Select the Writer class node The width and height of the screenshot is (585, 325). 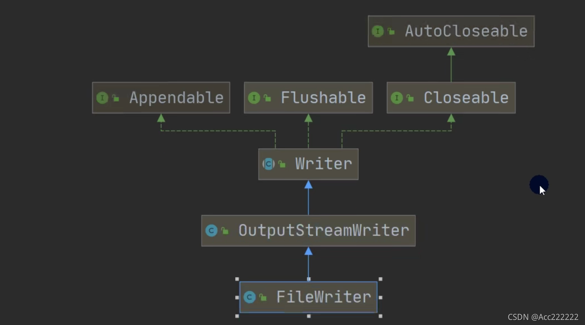[x=308, y=164]
